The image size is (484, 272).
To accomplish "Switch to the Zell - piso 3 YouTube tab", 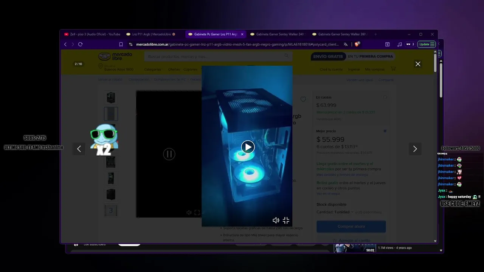I will tap(92, 34).
